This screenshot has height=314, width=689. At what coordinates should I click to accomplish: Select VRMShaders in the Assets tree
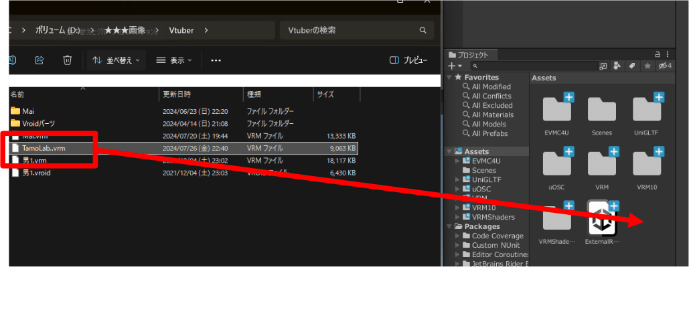(493, 217)
